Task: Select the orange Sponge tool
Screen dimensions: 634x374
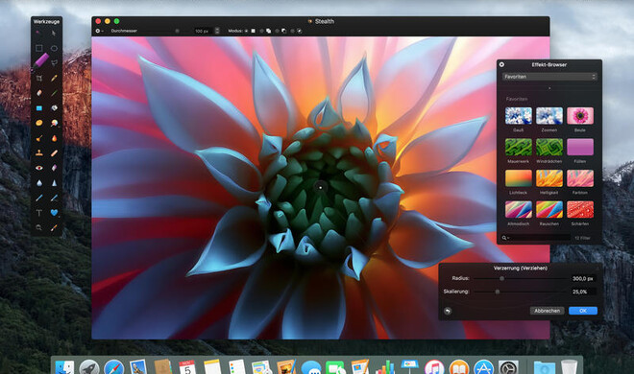Action: 38,123
